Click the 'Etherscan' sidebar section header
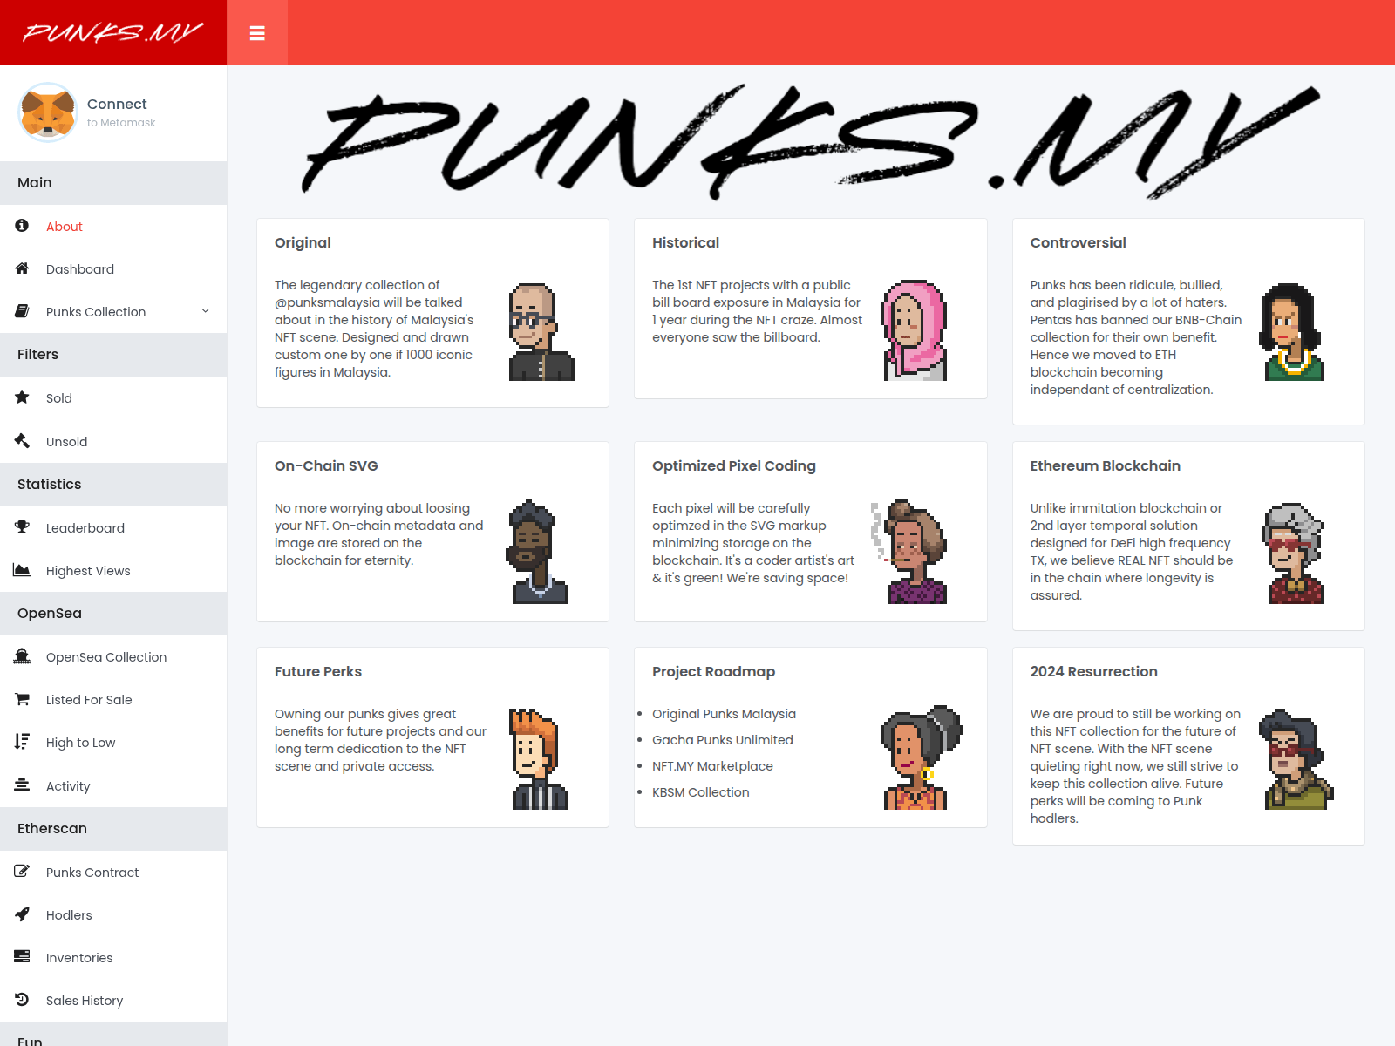This screenshot has width=1395, height=1046. click(113, 829)
